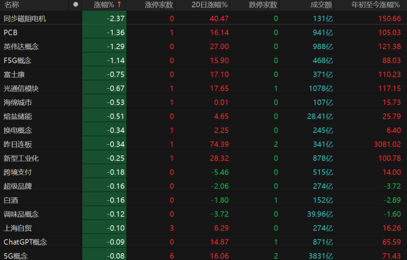This screenshot has width=407, height=260.
Task: Click the 年初至今涨幅% column header
Action: [376, 5]
